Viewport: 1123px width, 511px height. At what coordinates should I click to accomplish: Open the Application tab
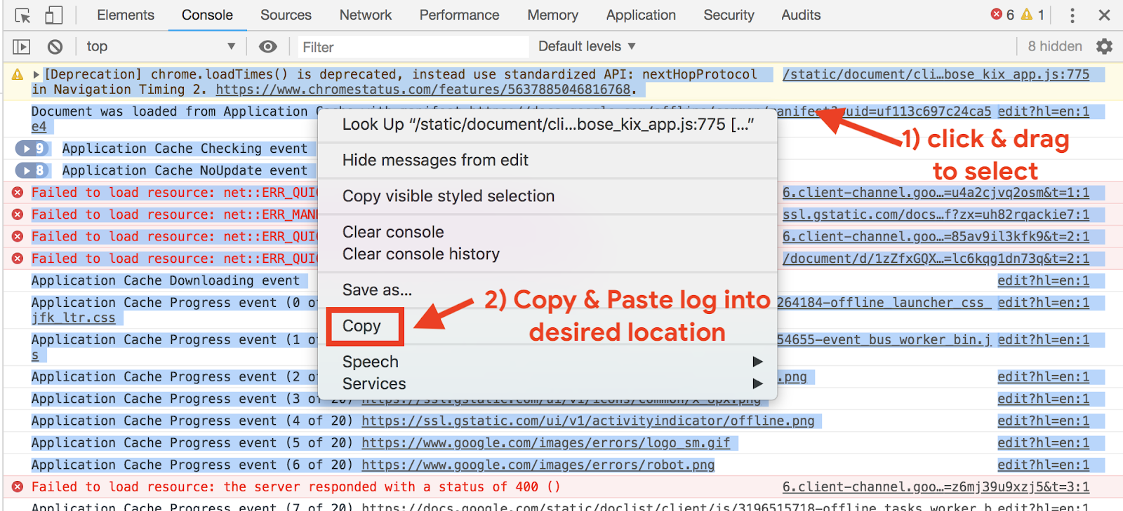(641, 15)
